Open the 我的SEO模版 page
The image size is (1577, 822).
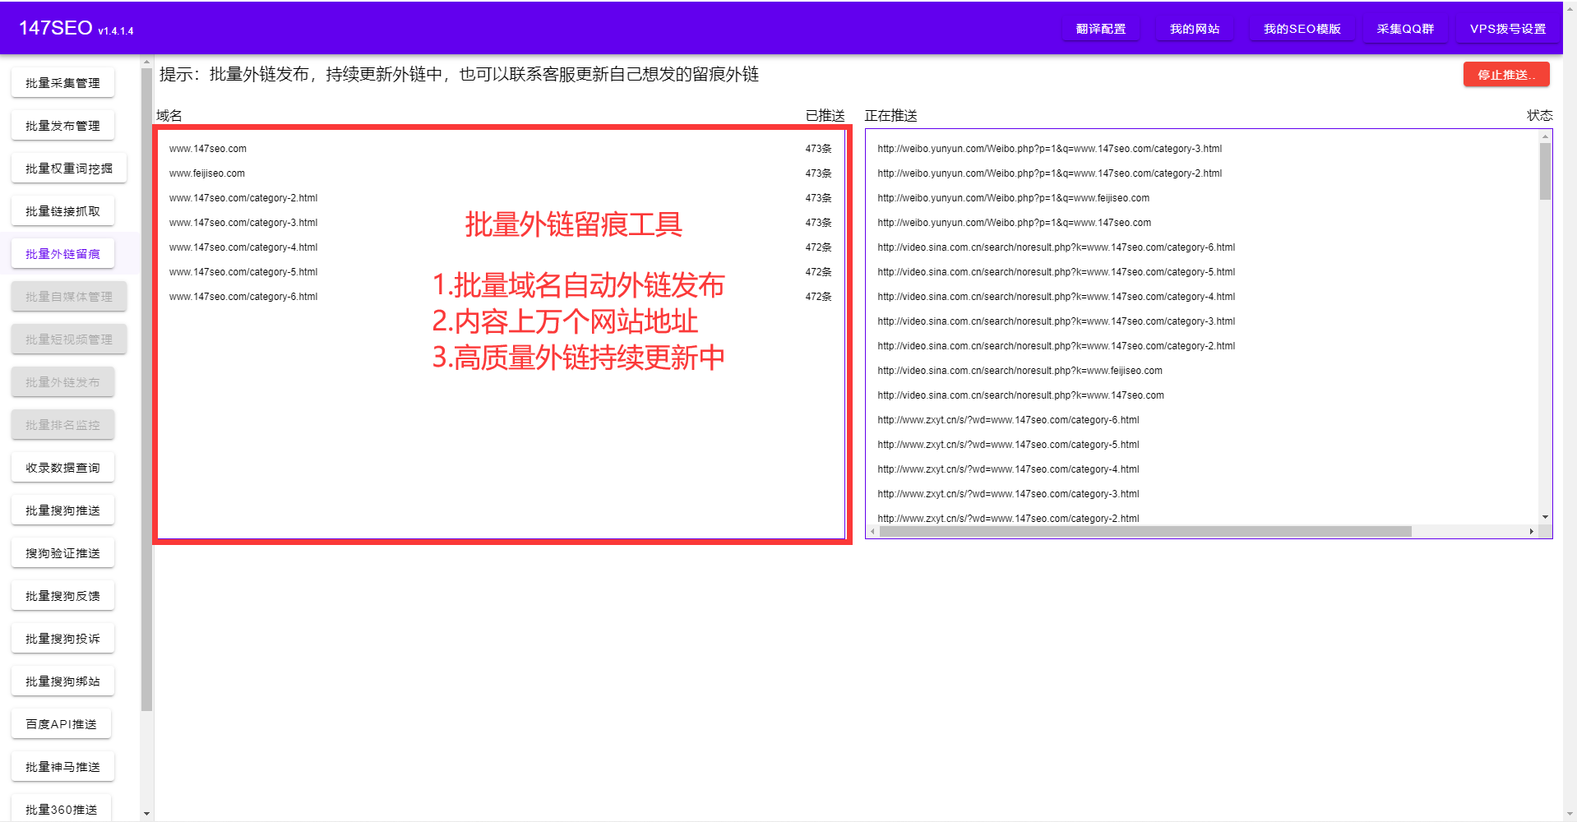pyautogui.click(x=1302, y=27)
